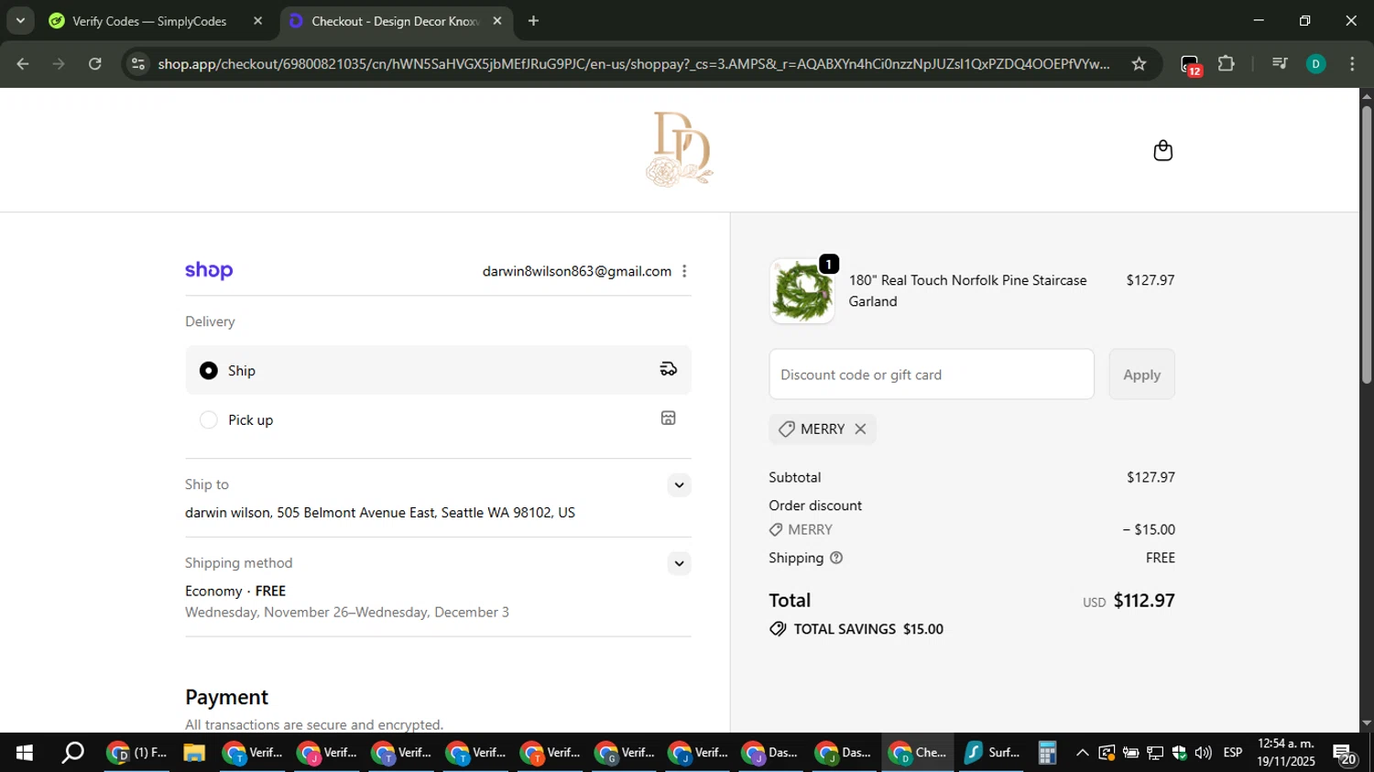Click the Discount code or gift card field
The image size is (1374, 772).
pos(932,375)
